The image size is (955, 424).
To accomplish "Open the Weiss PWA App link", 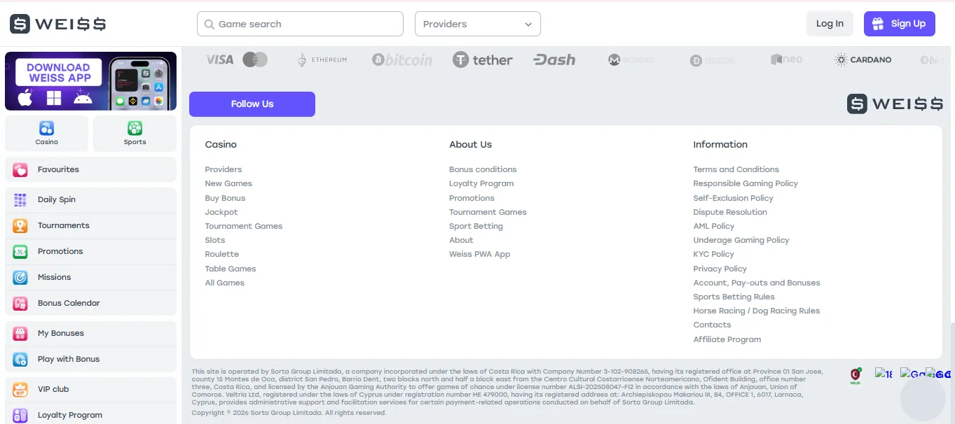I will point(480,254).
